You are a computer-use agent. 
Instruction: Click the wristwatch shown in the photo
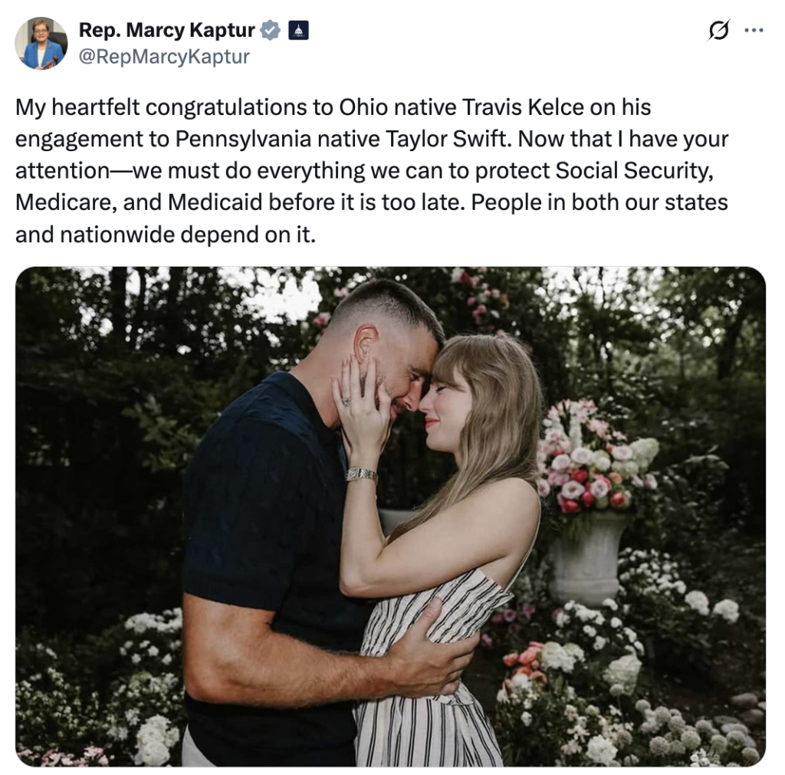tap(361, 475)
